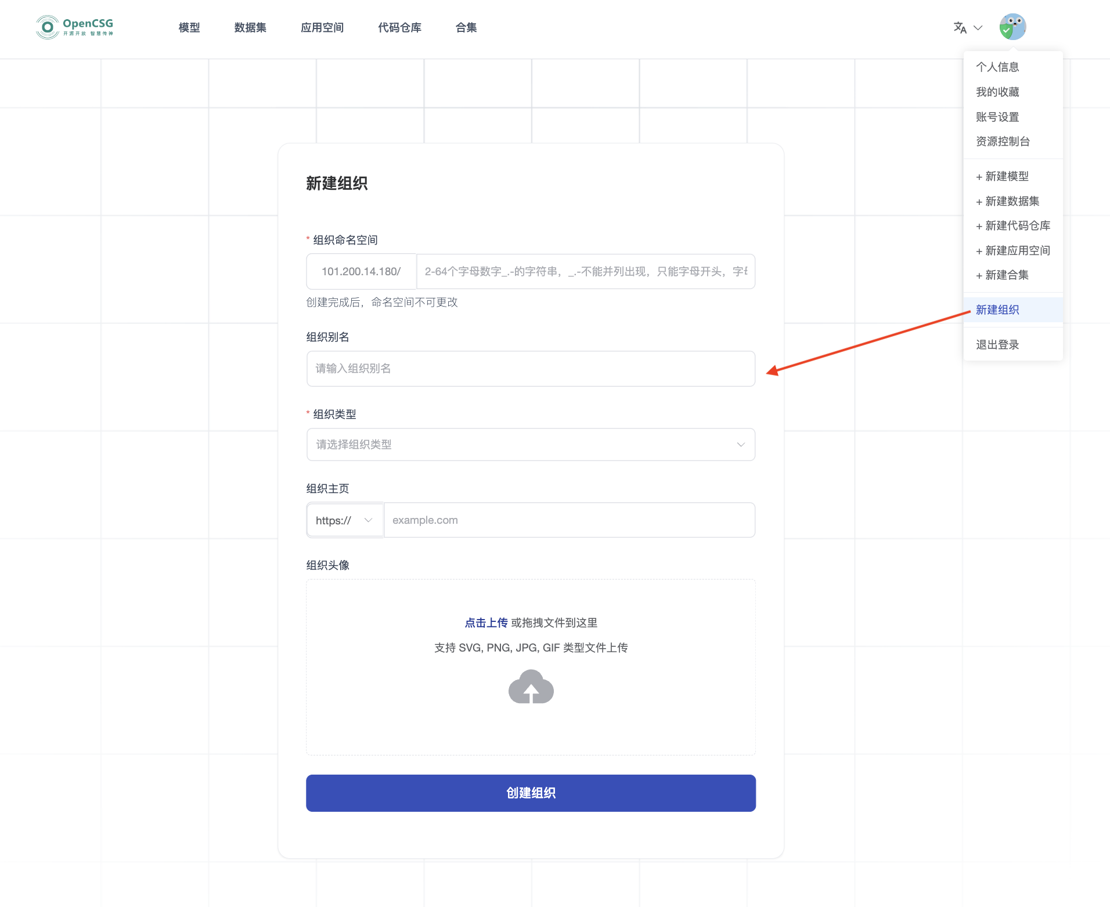
Task: Expand the language chevron arrow
Action: click(978, 27)
